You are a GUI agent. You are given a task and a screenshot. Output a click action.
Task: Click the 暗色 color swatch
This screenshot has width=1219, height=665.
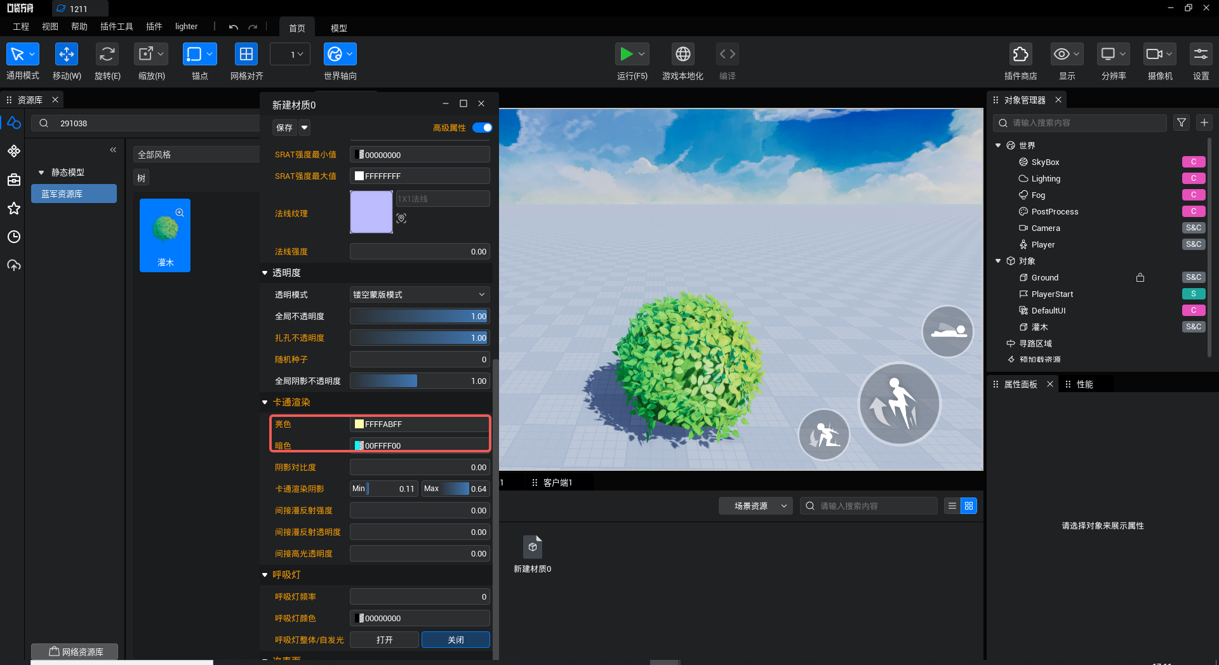(x=359, y=445)
